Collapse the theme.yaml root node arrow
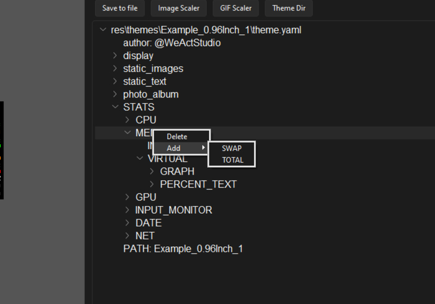Image resolution: width=435 pixels, height=304 pixels. coord(103,30)
